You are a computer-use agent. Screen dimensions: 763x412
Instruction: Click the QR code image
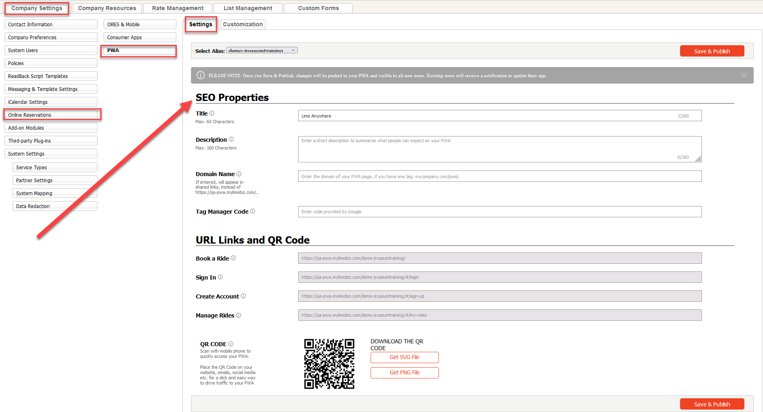pos(329,364)
